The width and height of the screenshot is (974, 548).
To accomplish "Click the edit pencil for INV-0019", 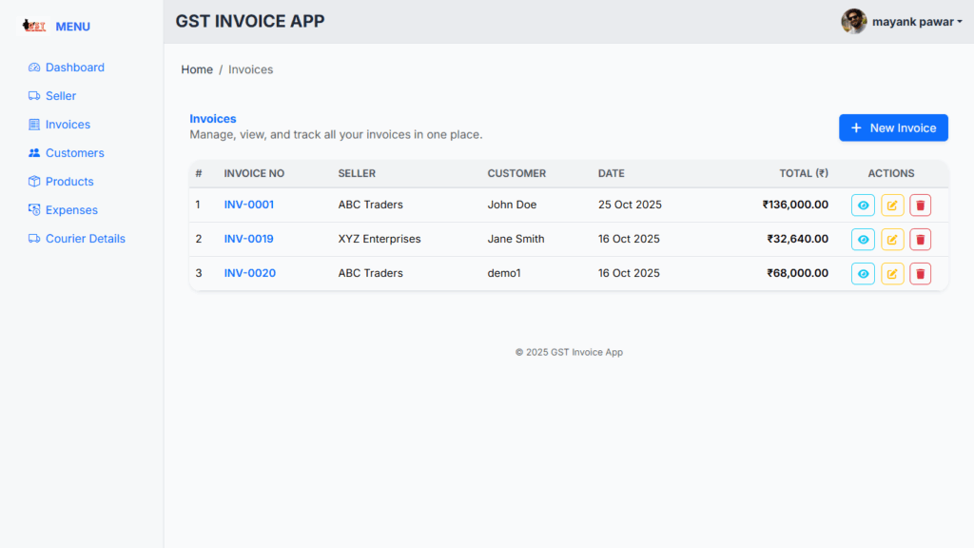I will click(x=891, y=240).
